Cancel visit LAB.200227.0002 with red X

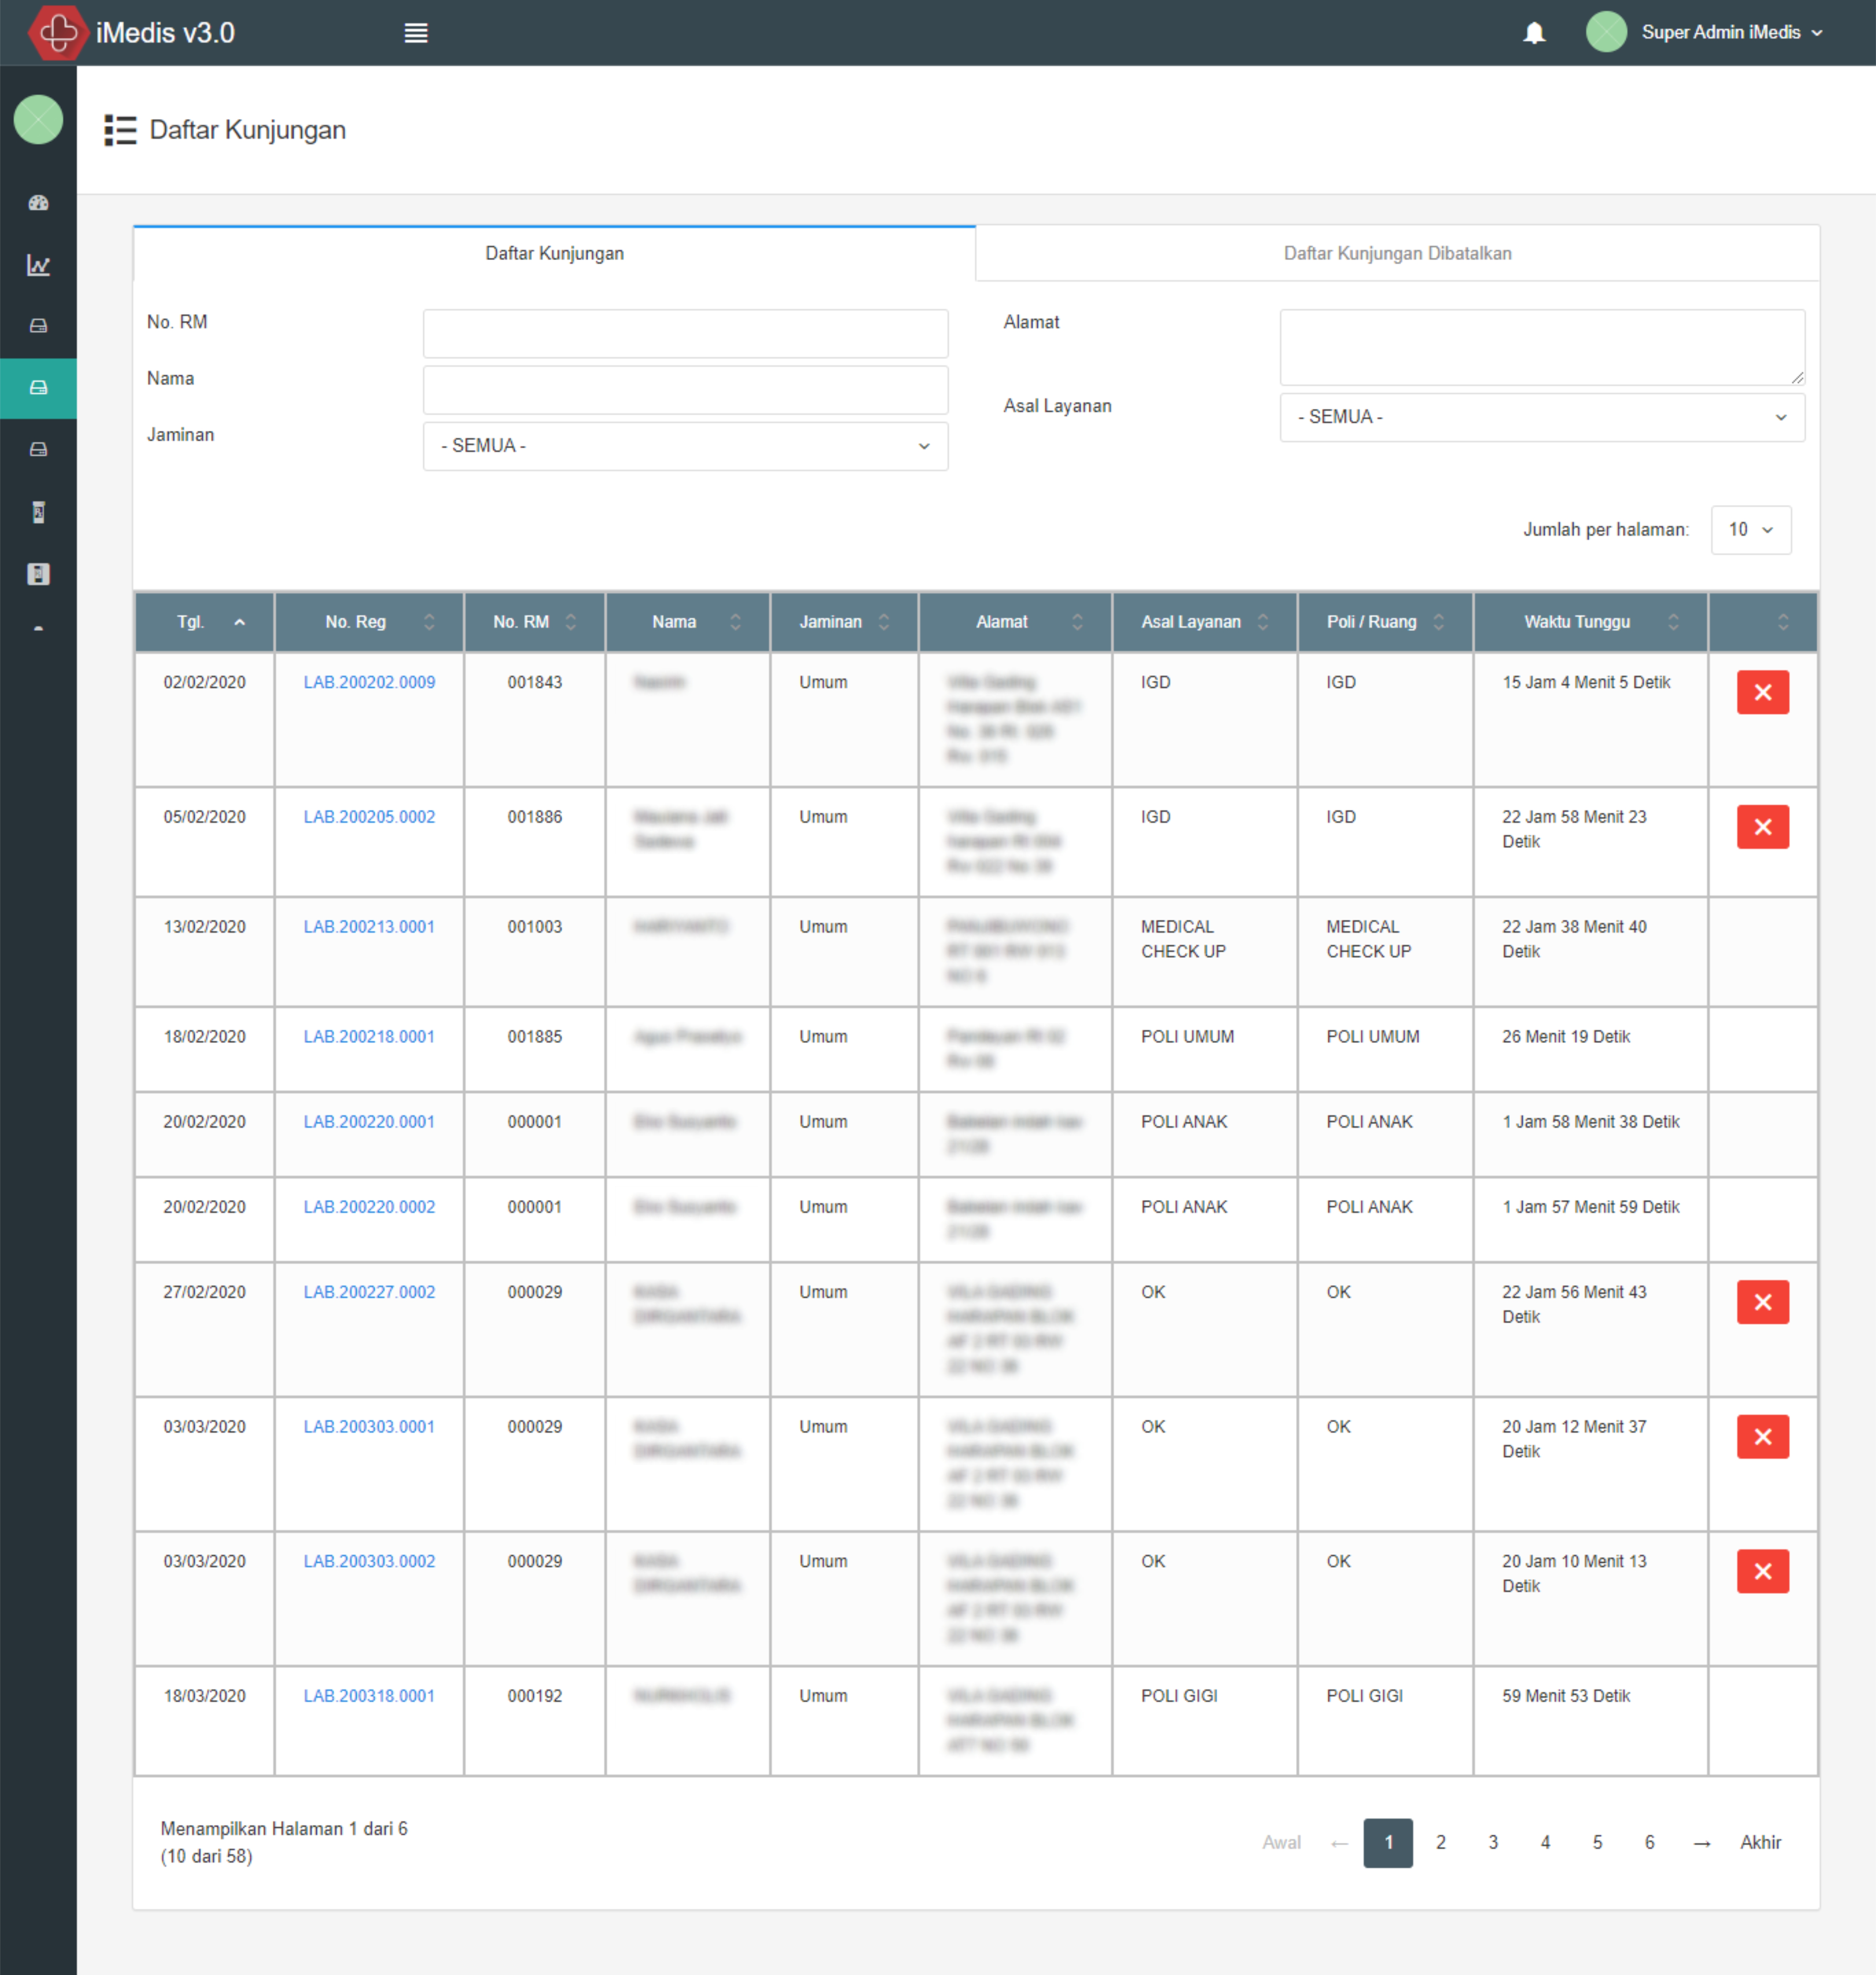pos(1762,1302)
